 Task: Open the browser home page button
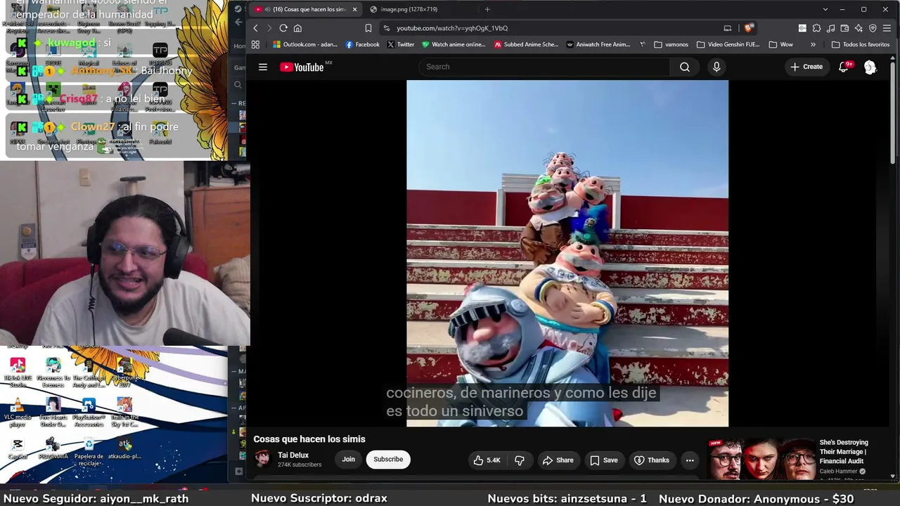coord(297,28)
